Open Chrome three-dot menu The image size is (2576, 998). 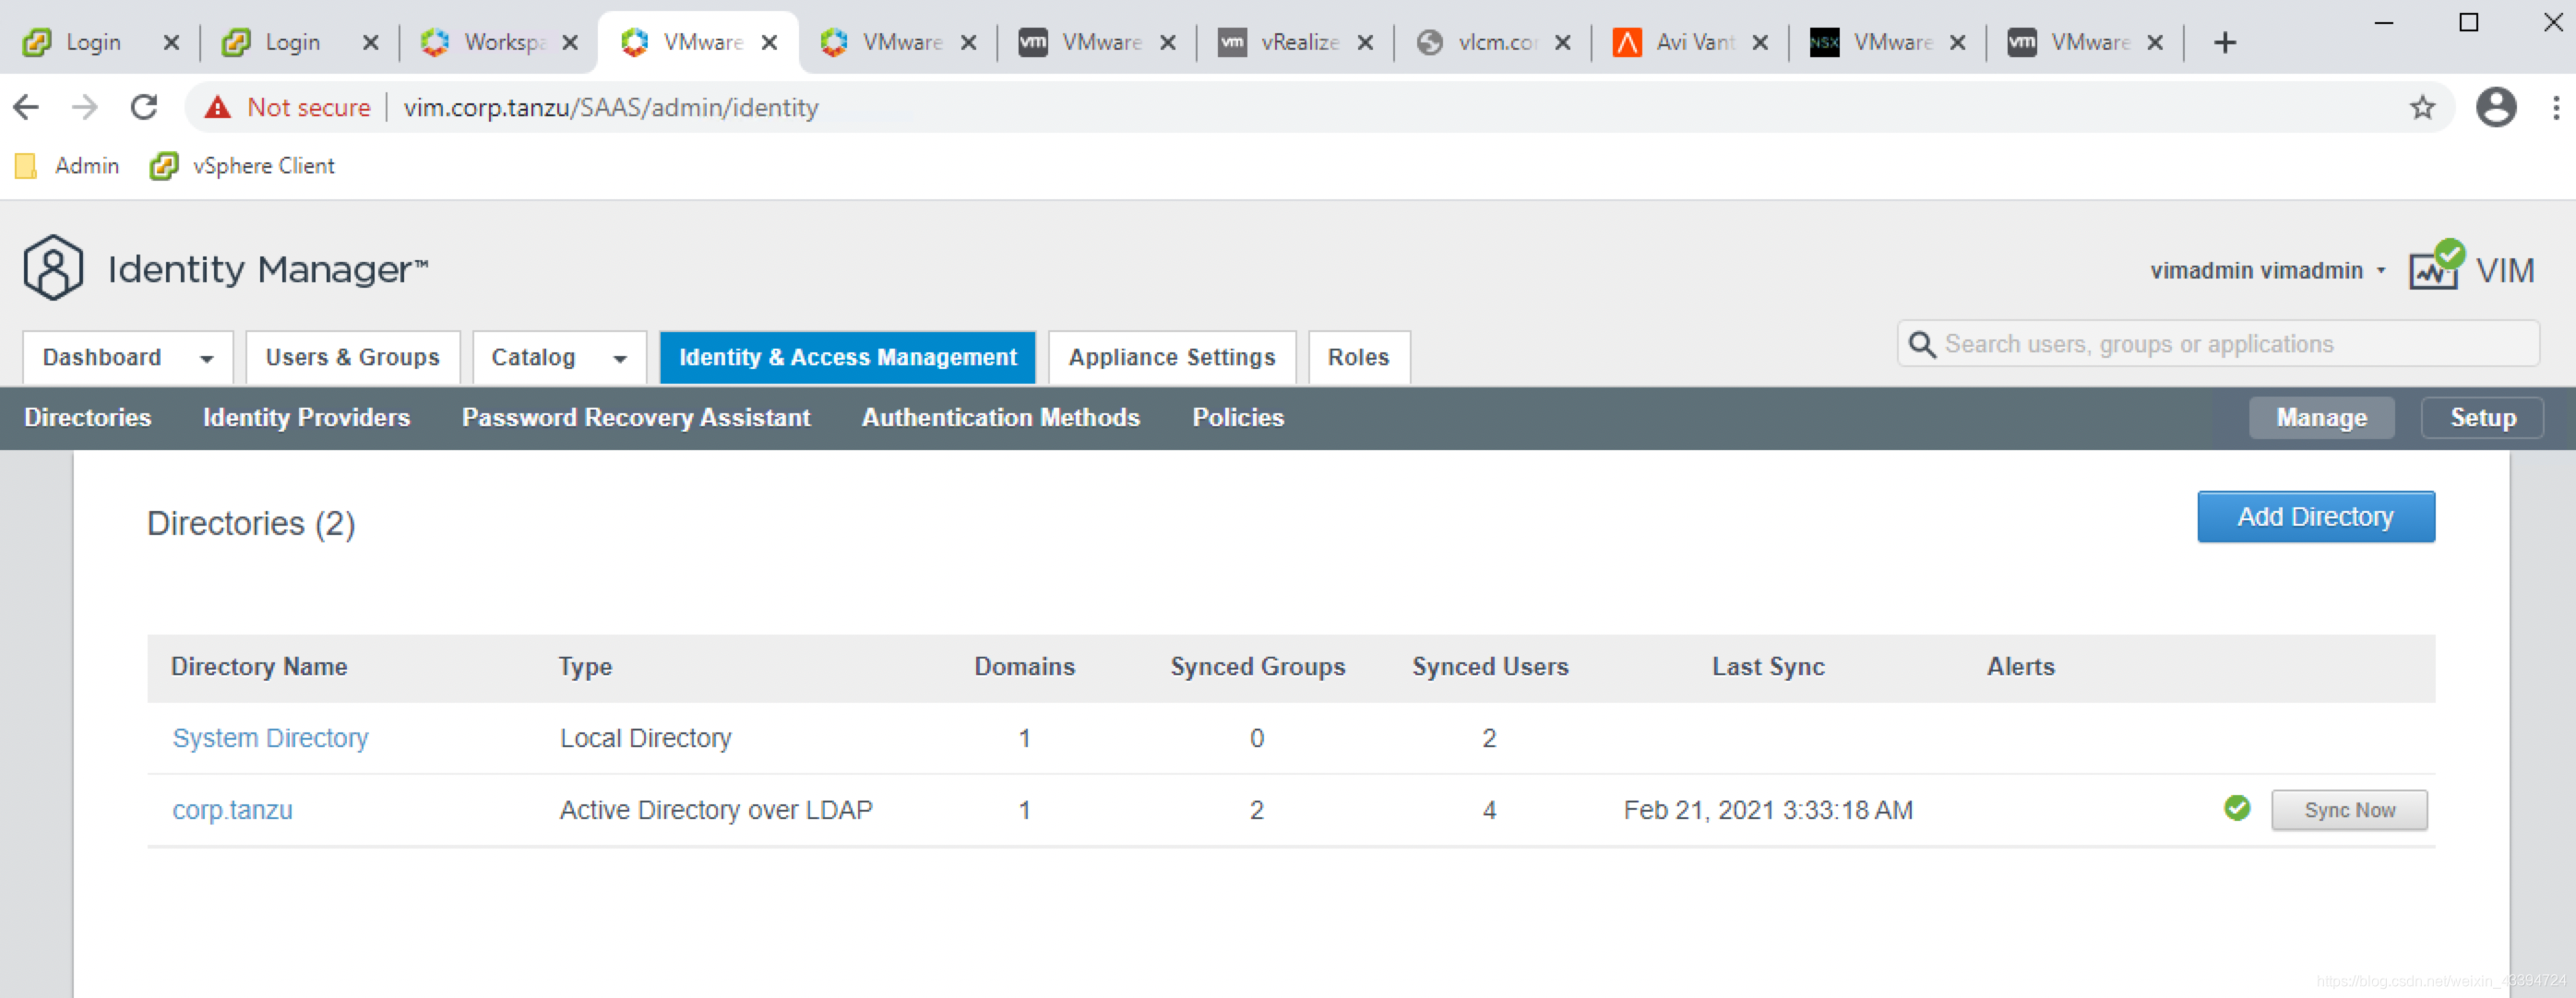tap(2555, 107)
